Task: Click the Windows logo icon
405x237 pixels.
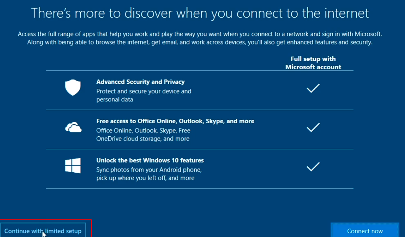Action: pos(73,166)
